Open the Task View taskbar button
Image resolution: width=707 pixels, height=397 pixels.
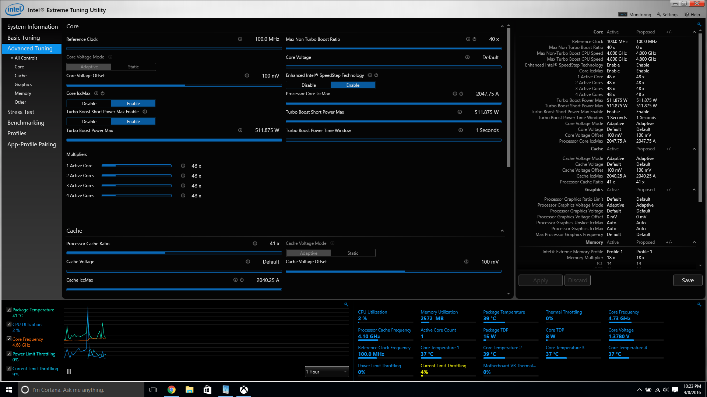point(153,390)
